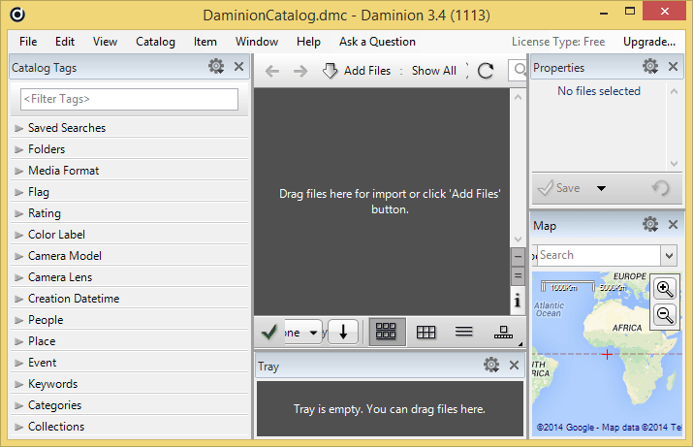Expand the Flag tag group
Image resolution: width=693 pixels, height=447 pixels.
point(18,192)
